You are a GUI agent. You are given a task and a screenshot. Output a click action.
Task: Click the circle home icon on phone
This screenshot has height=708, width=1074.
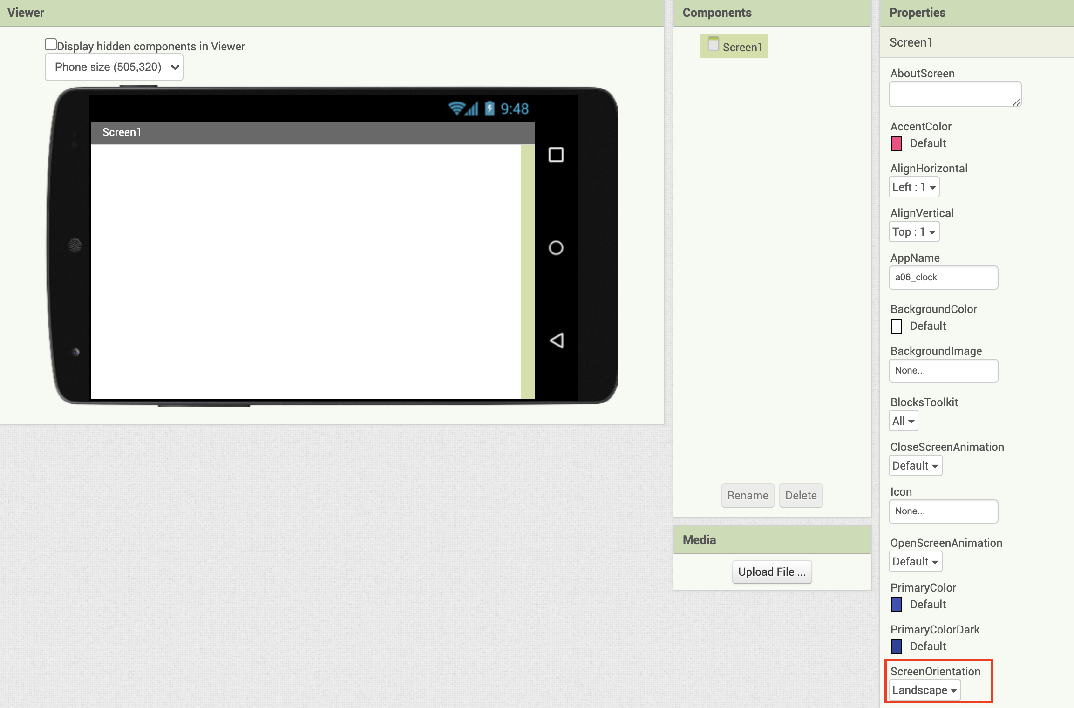coord(556,248)
